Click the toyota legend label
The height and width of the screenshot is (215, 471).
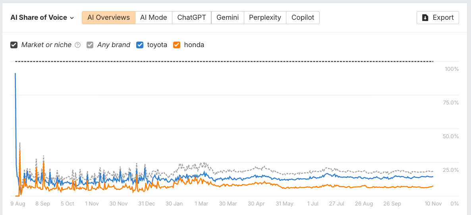pyautogui.click(x=157, y=45)
